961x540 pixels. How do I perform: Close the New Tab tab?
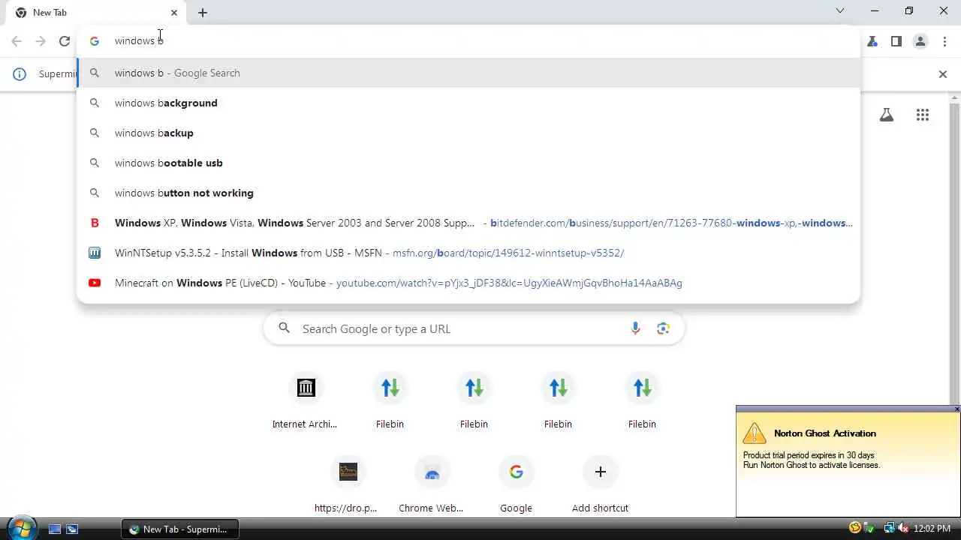[174, 12]
